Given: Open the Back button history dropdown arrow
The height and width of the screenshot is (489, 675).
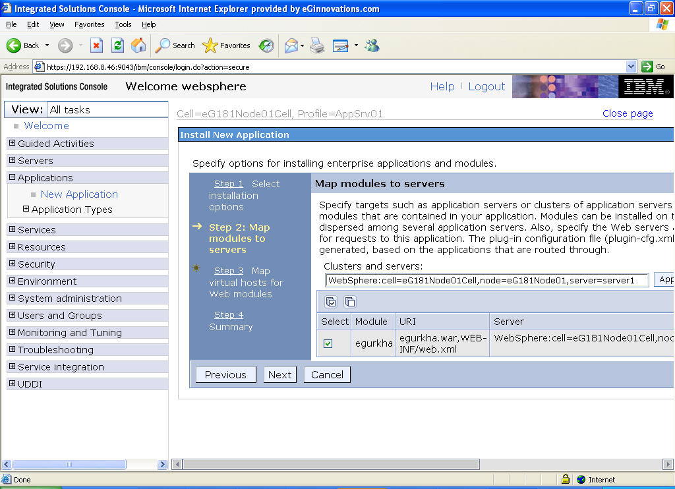Looking at the screenshot, I should coord(47,45).
